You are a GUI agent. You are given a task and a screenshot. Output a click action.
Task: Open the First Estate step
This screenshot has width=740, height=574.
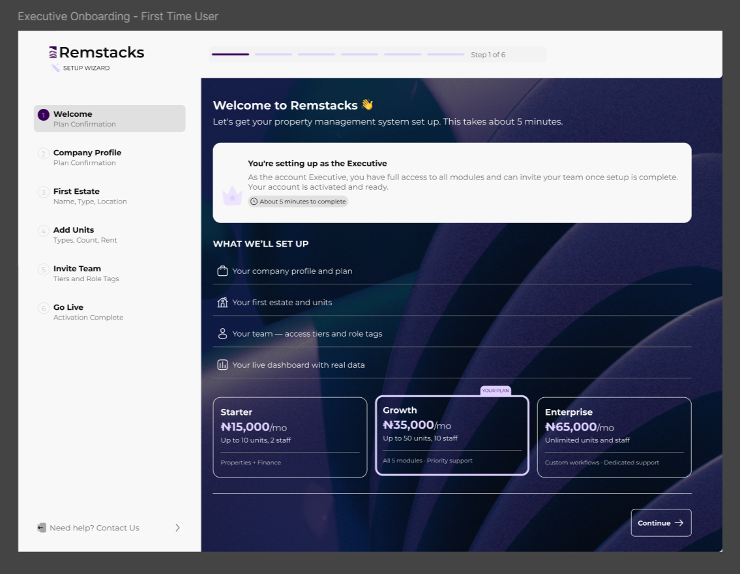(110, 196)
